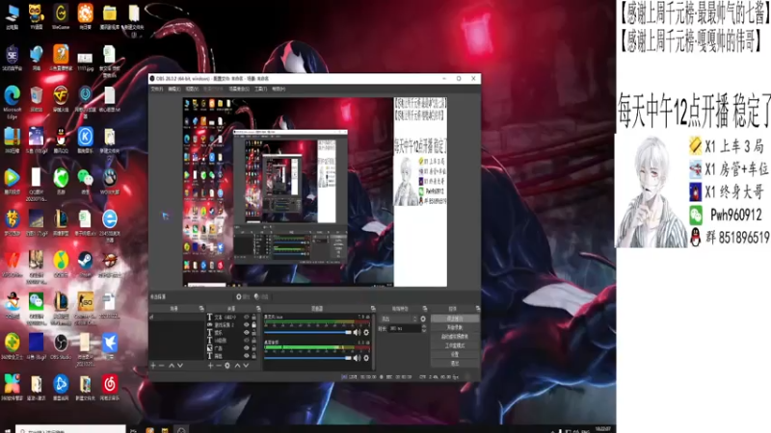
Task: Launch WeGame desktop icon
Action: pyautogui.click(x=61, y=16)
